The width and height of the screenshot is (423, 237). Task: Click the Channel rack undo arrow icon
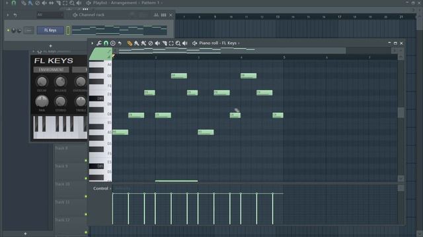point(15,15)
